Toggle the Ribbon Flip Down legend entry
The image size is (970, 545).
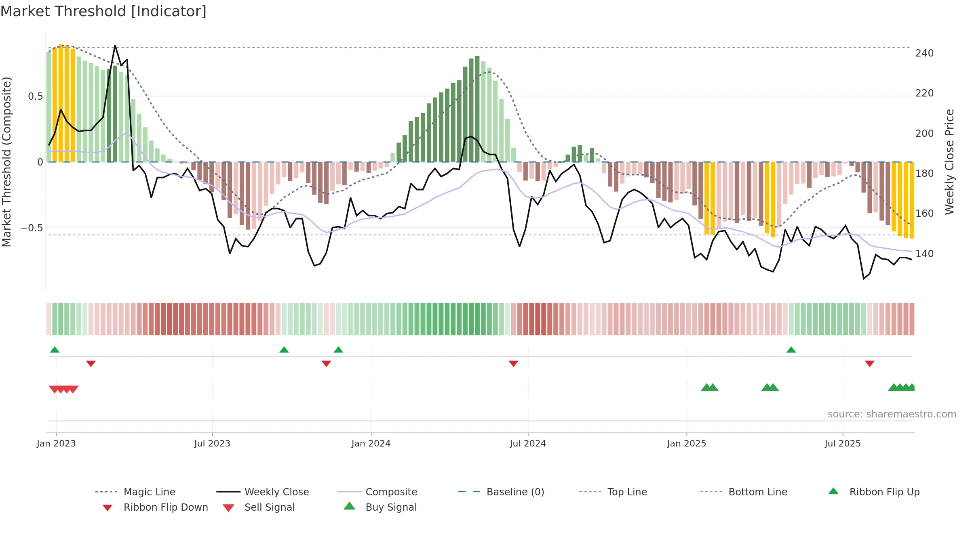click(x=155, y=507)
